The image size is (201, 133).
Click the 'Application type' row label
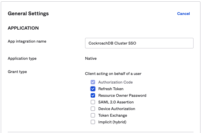click(x=22, y=58)
